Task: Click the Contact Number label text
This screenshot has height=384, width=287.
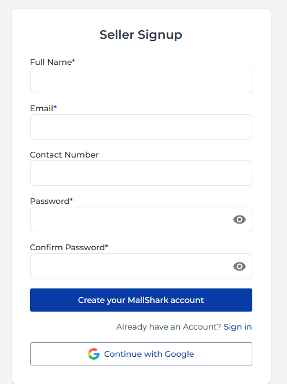Action: (x=64, y=155)
